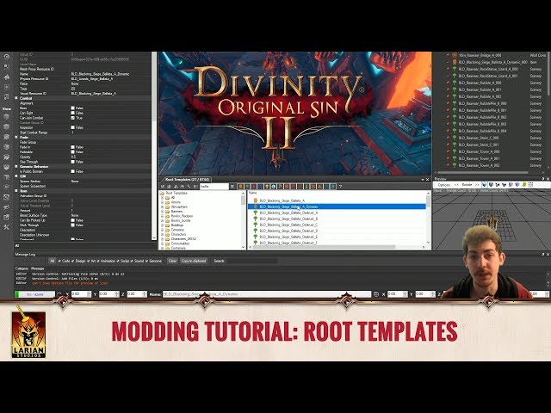Click the wrench icon in Root Templates toolbar
The height and width of the screenshot is (413, 551).
(189, 187)
